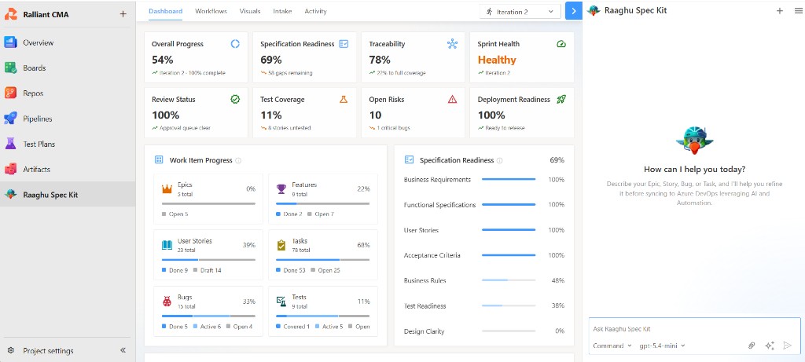Open the gpt-5.4-mini model dropdown
The image size is (805, 362).
pyautogui.click(x=662, y=346)
